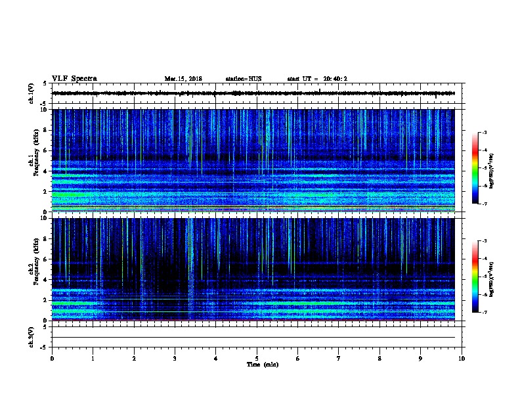Click the "8" kHz tick of the ch.2 frequency axis
This screenshot has height=402, width=520.
[45, 239]
